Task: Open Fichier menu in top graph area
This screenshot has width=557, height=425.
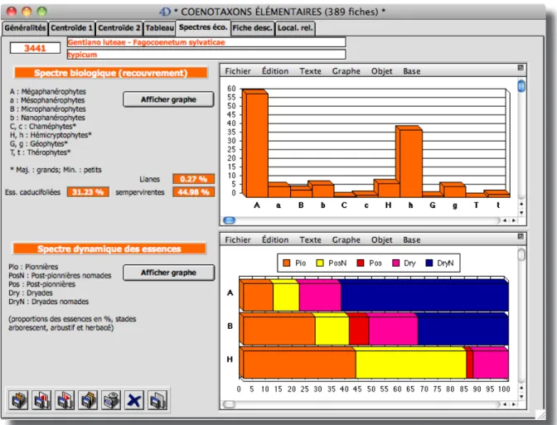Action: point(238,71)
